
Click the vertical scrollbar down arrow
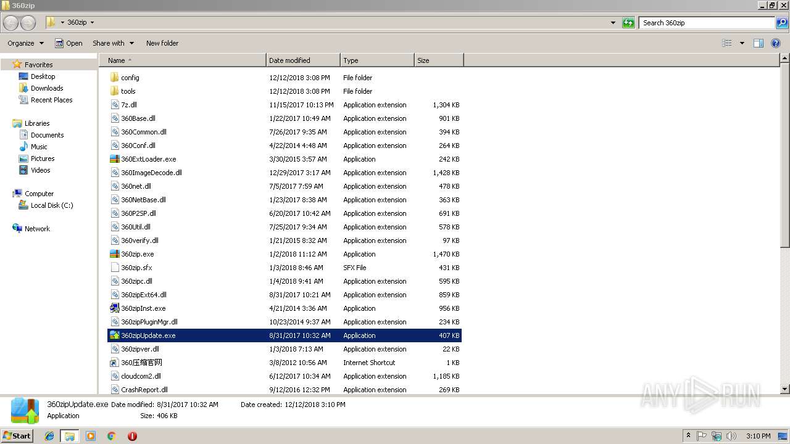pos(785,389)
